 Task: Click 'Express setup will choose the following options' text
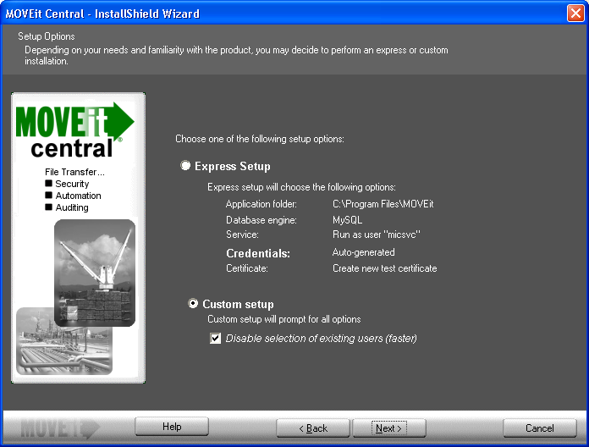point(301,187)
